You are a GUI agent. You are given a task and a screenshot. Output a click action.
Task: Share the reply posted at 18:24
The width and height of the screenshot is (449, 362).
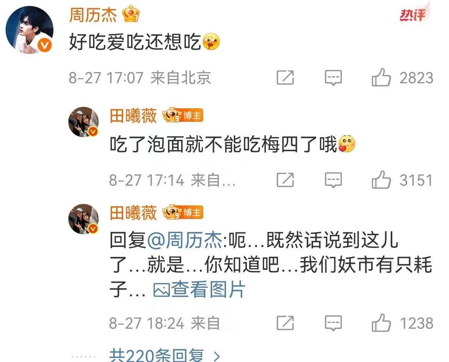[x=285, y=323]
